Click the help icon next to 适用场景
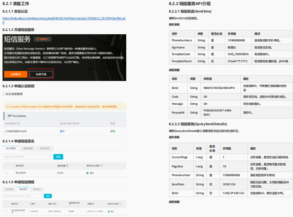The width and height of the screenshot is (293, 217). (67, 166)
